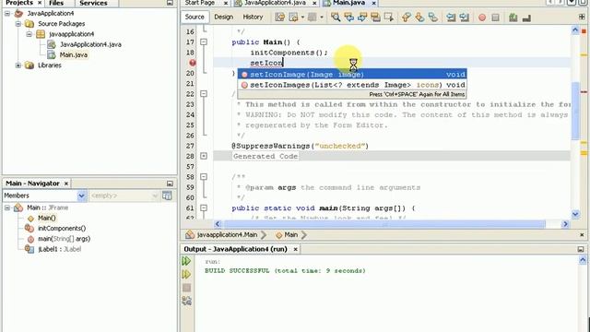Collapse the Main() constructor code fold
The image size is (590, 332).
pyautogui.click(x=204, y=42)
